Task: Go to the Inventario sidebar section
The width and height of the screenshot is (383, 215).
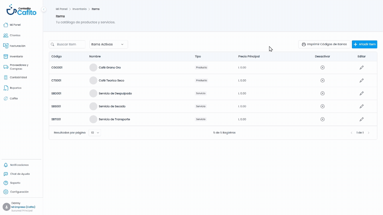Action: pyautogui.click(x=13, y=56)
